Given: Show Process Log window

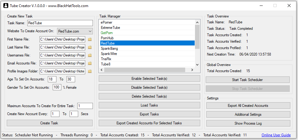Looking at the screenshot, I should tap(248, 123).
